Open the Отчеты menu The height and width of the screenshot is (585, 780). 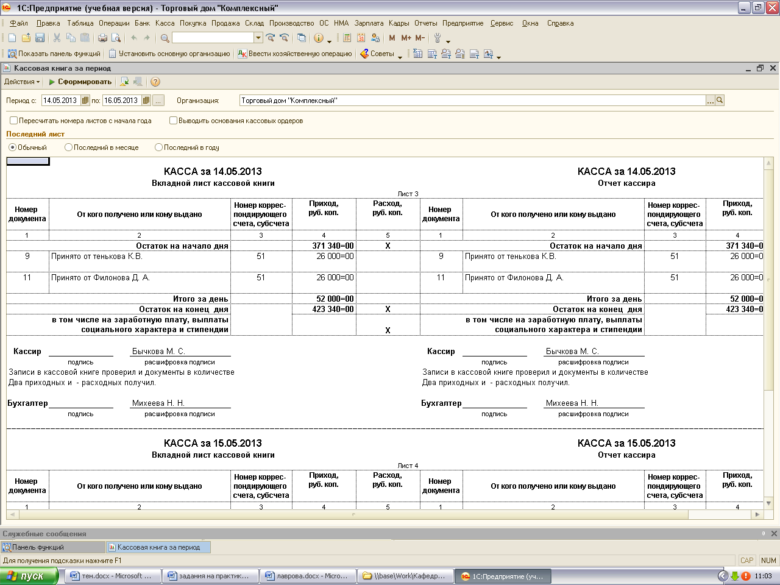tap(425, 23)
